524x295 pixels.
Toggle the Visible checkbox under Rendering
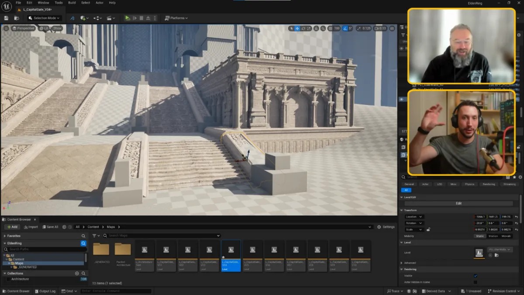click(476, 276)
